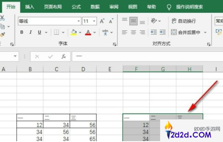Click the Insert Function fx icon
The width and height of the screenshot is (223, 142).
[63, 56]
